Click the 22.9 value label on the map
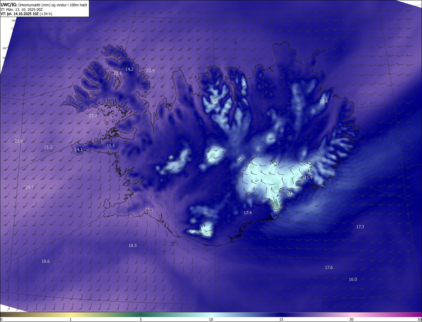 coord(150,70)
